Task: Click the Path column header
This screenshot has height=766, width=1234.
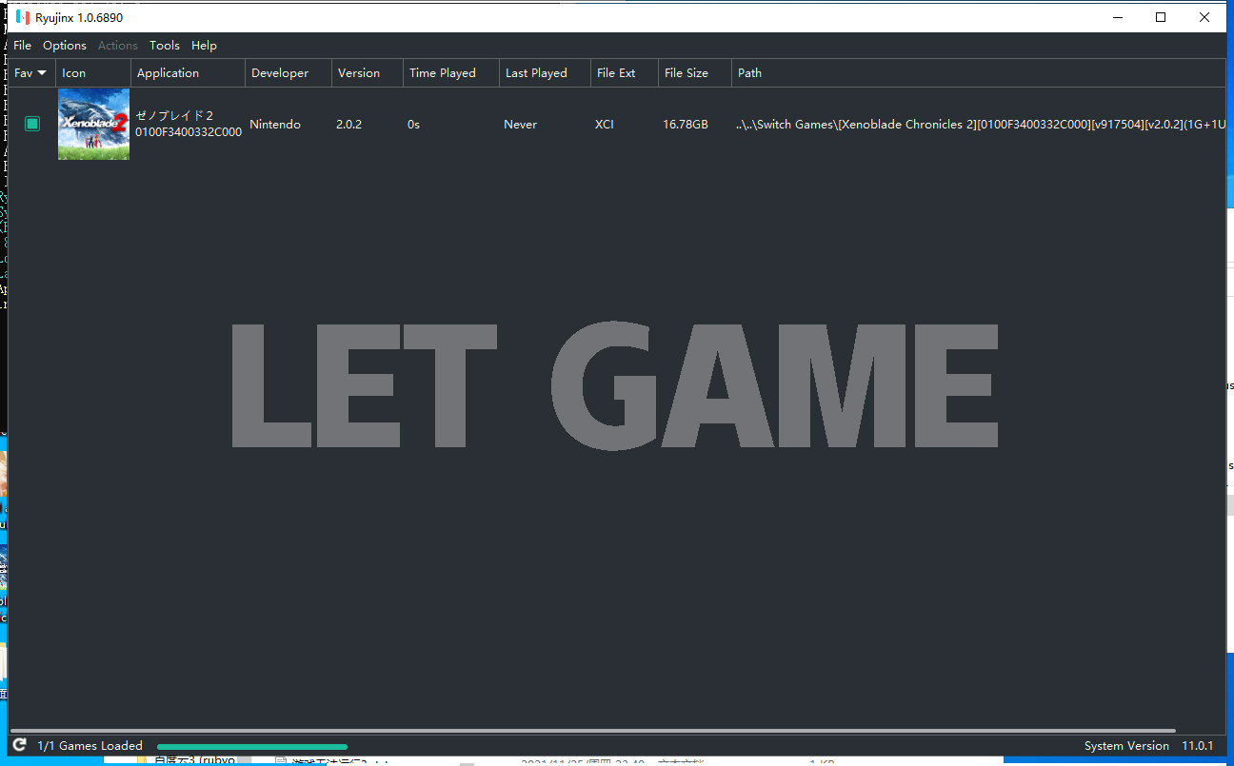Action: coord(750,73)
